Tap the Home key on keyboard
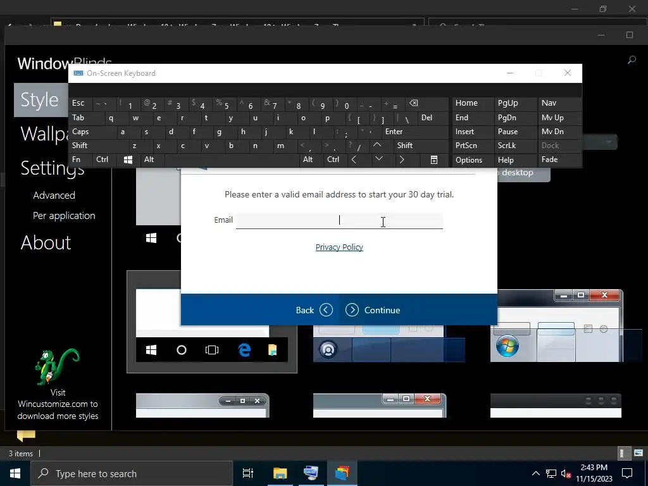648x486 pixels. click(x=473, y=103)
